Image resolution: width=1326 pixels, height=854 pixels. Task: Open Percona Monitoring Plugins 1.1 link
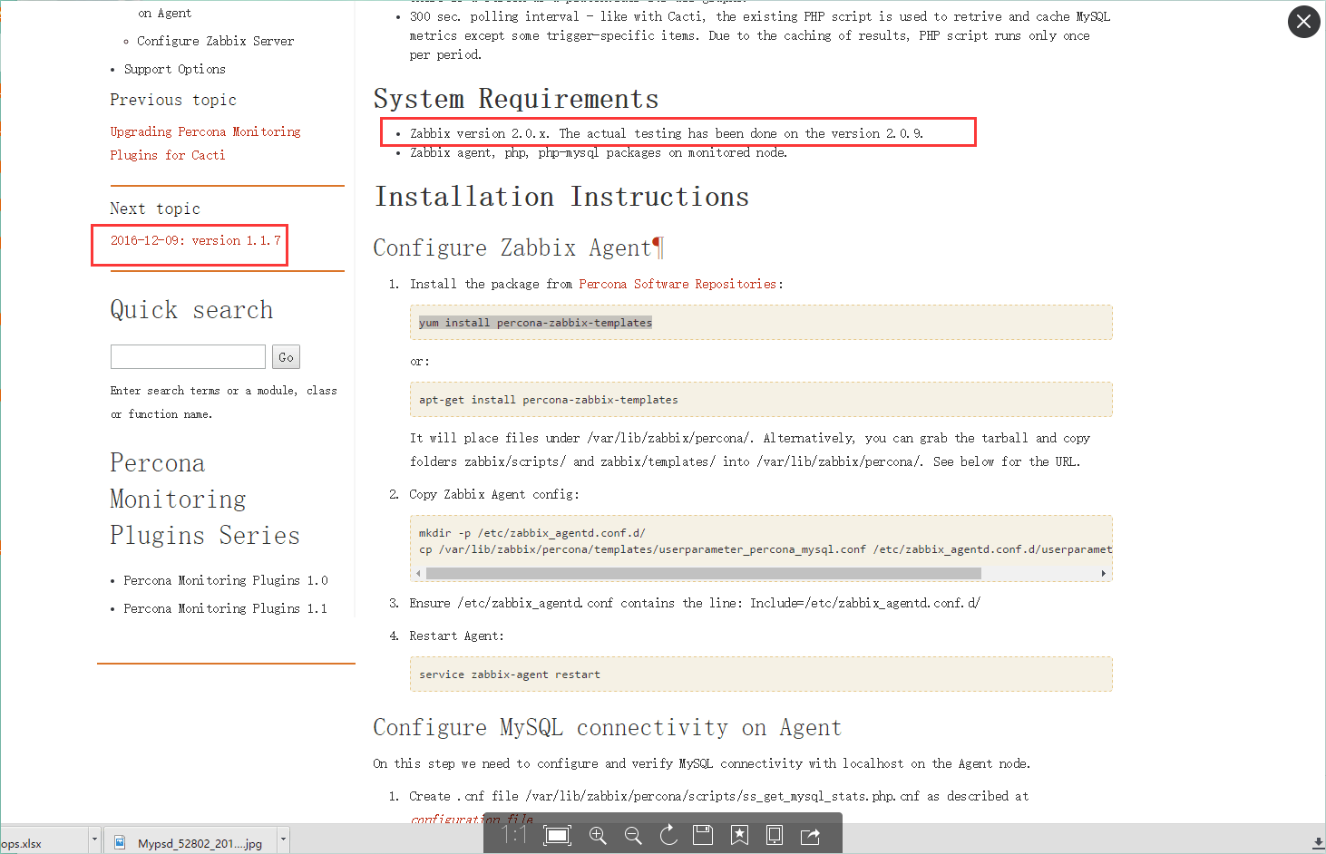[x=226, y=608]
